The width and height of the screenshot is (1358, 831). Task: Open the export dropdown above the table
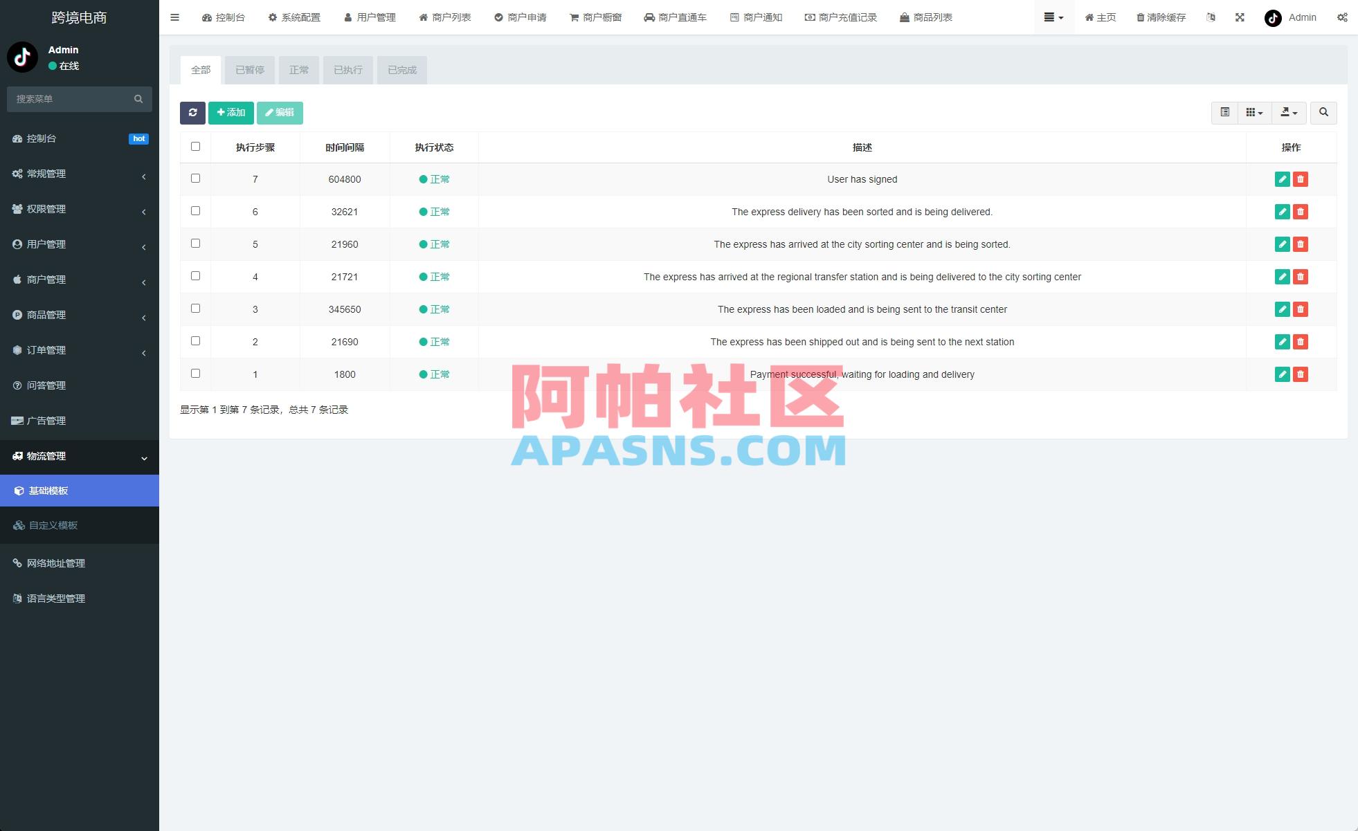point(1289,112)
